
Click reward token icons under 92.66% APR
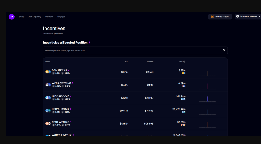(x=183, y=125)
